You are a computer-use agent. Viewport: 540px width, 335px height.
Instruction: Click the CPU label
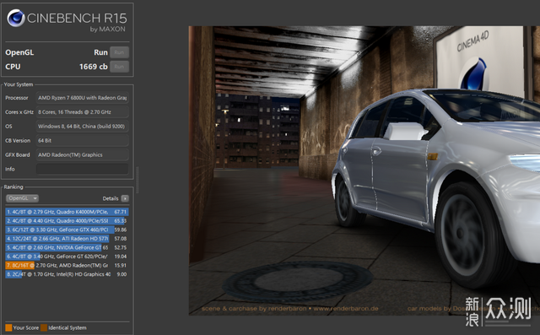[x=13, y=67]
